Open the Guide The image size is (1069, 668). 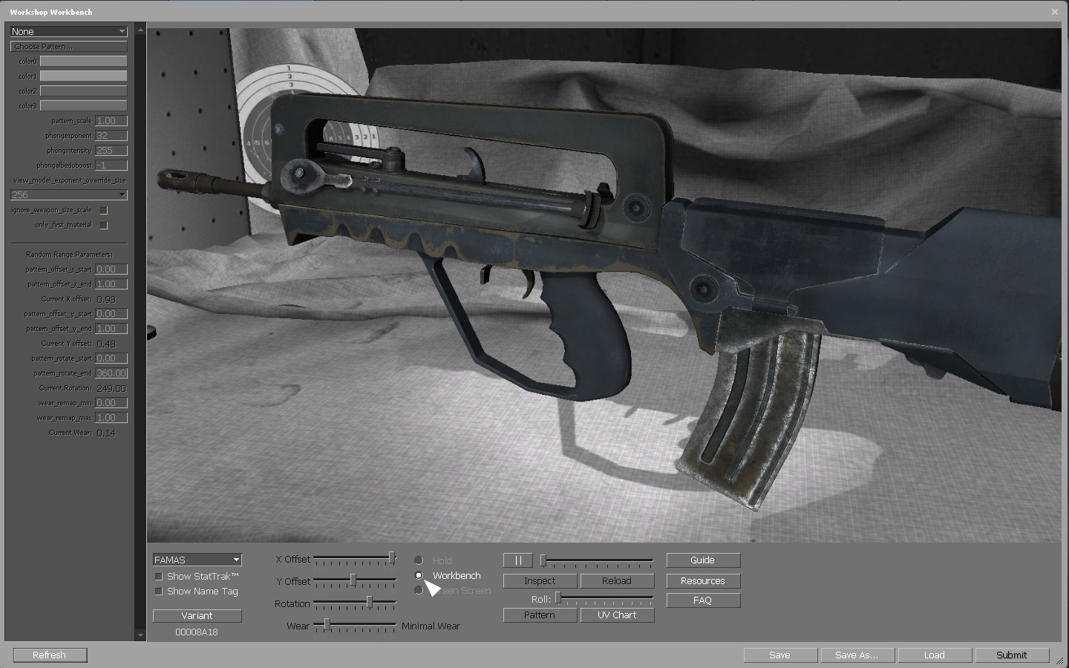pyautogui.click(x=703, y=560)
